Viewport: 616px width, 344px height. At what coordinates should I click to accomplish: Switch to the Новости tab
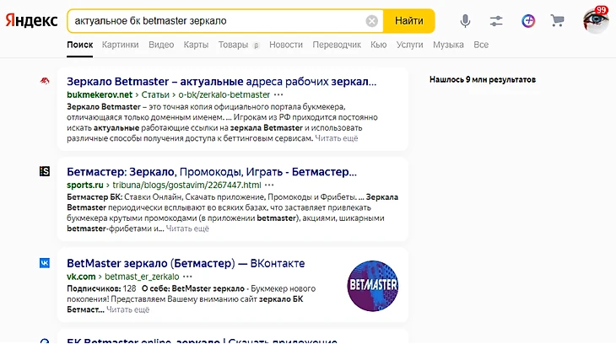(x=286, y=45)
